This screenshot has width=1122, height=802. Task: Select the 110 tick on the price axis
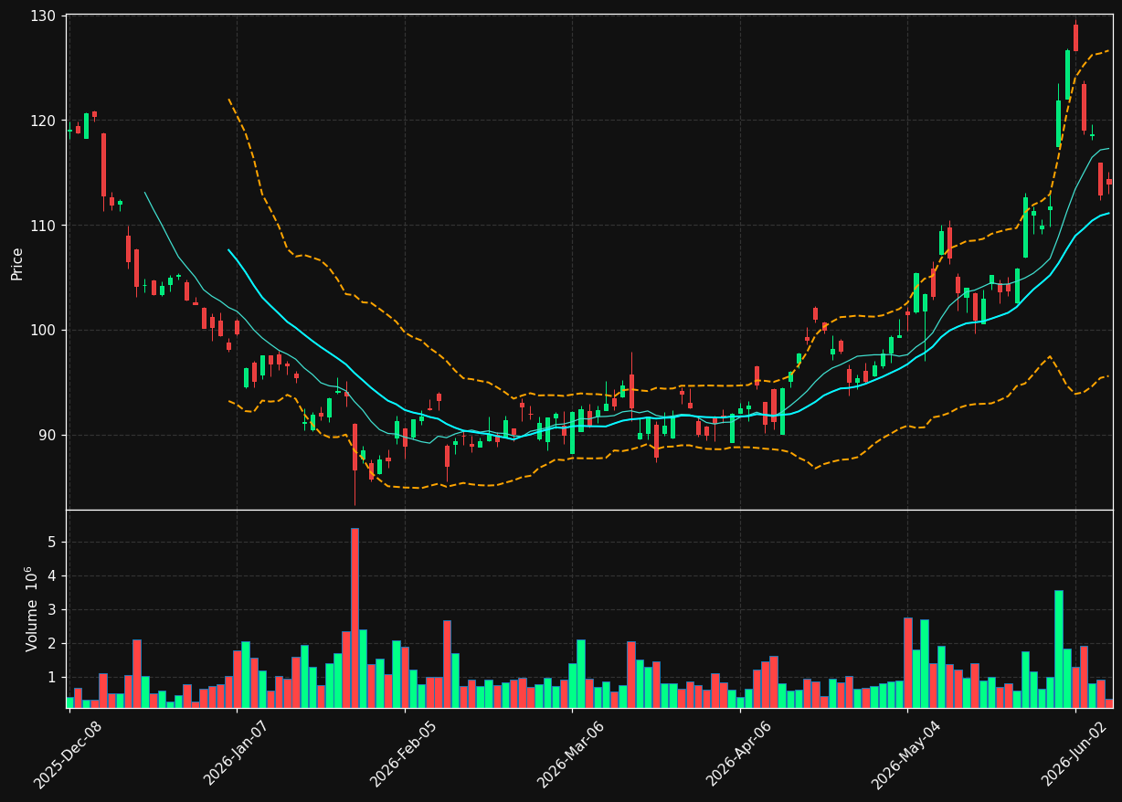click(x=42, y=226)
